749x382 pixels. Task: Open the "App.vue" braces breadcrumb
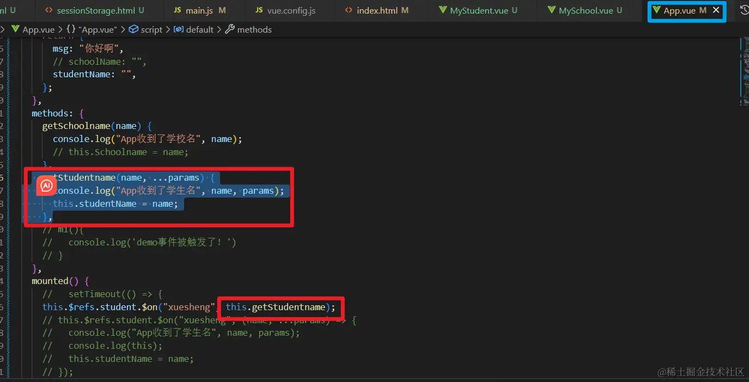pos(92,29)
